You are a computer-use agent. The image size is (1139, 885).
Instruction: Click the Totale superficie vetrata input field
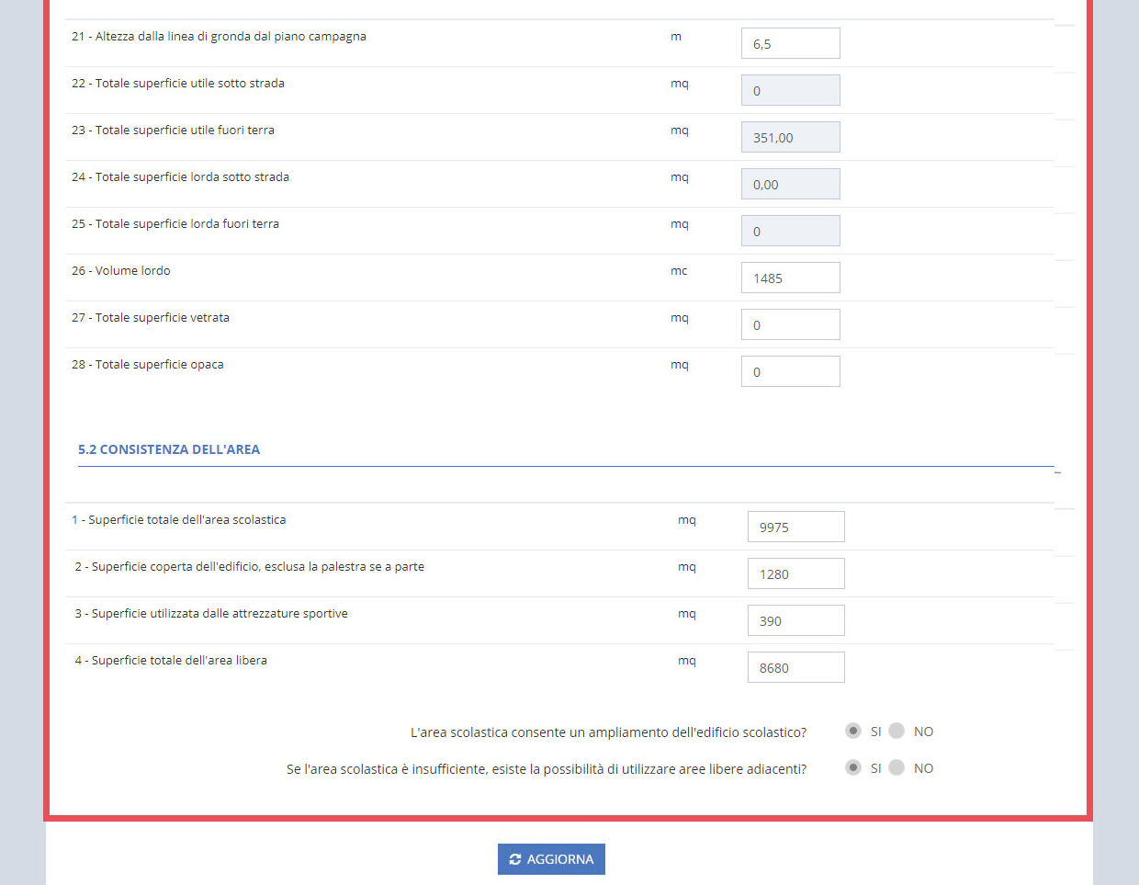click(790, 323)
